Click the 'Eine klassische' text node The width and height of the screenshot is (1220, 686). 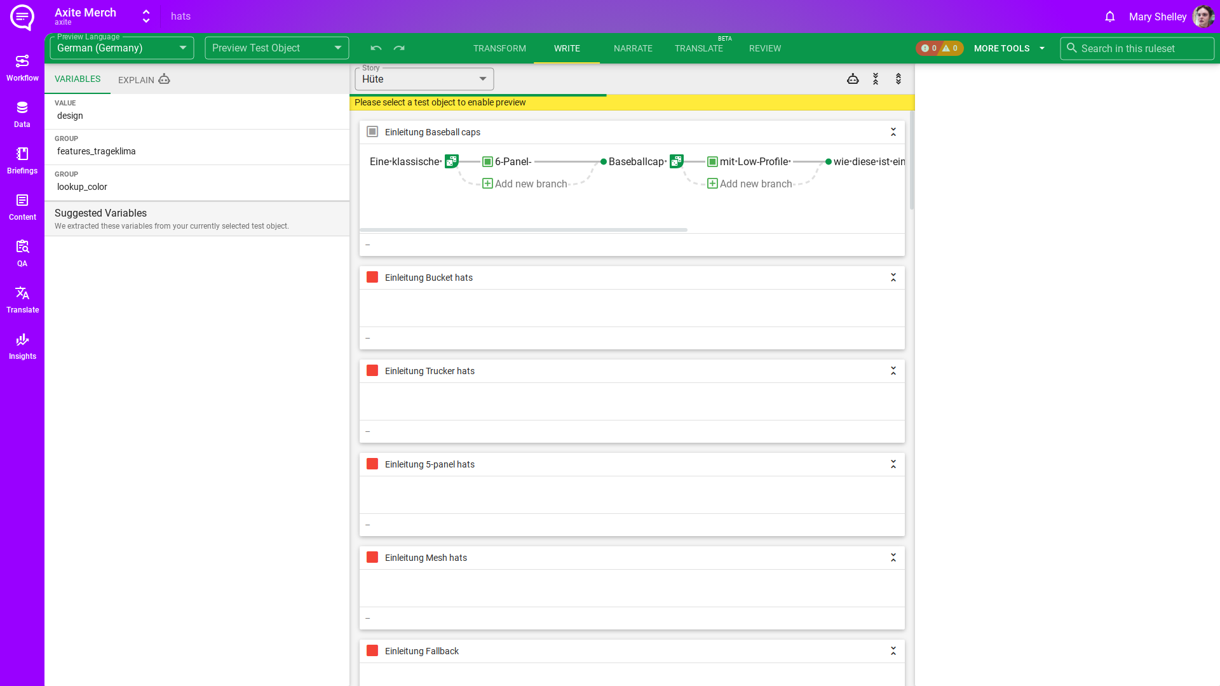point(405,162)
